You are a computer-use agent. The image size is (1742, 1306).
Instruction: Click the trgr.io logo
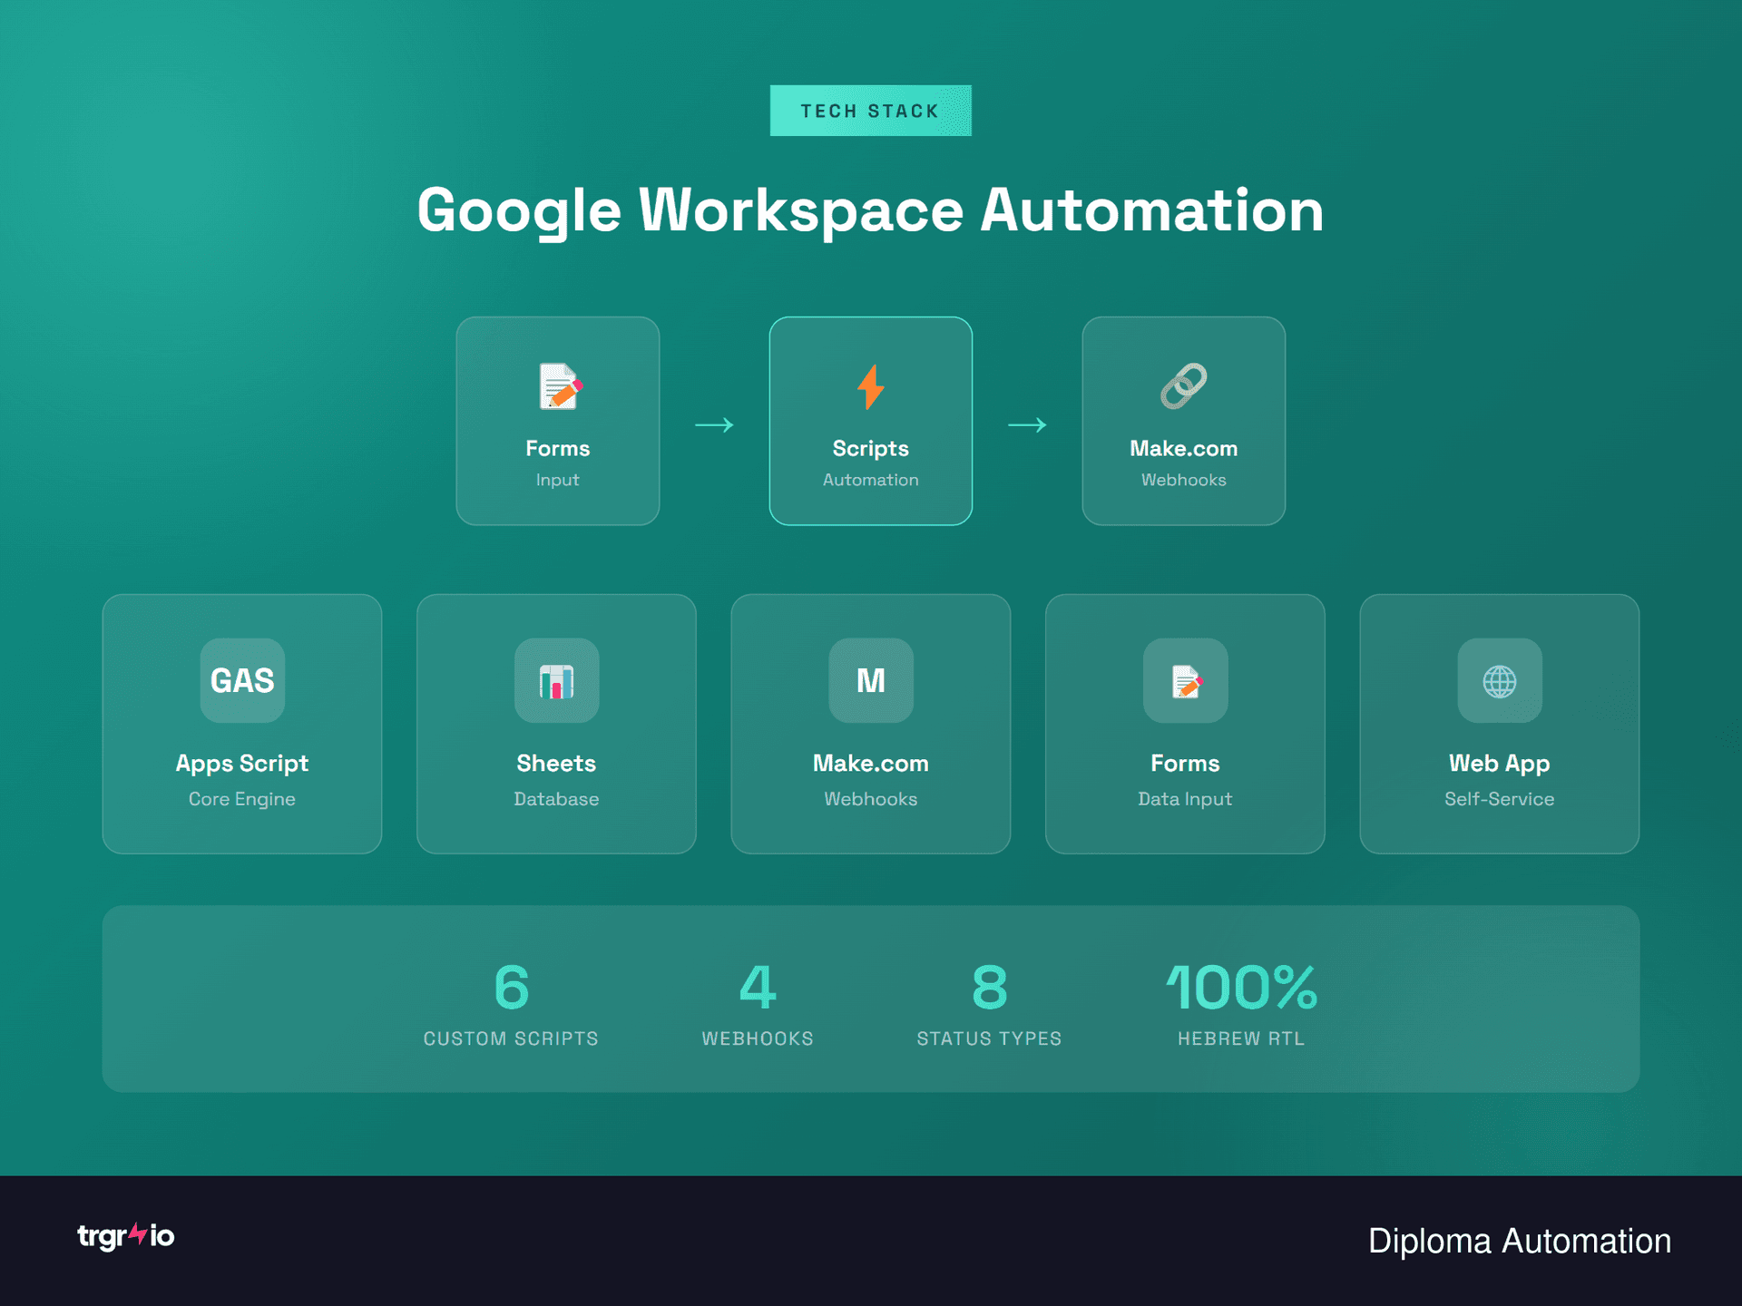[x=124, y=1237]
